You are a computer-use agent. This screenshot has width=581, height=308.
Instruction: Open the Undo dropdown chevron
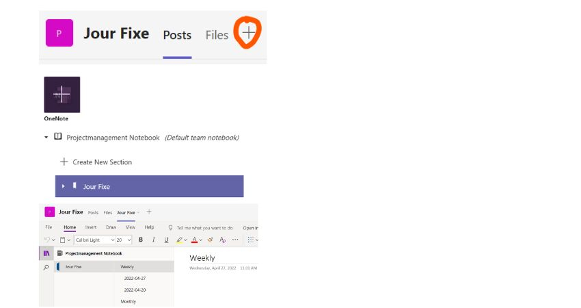point(53,240)
